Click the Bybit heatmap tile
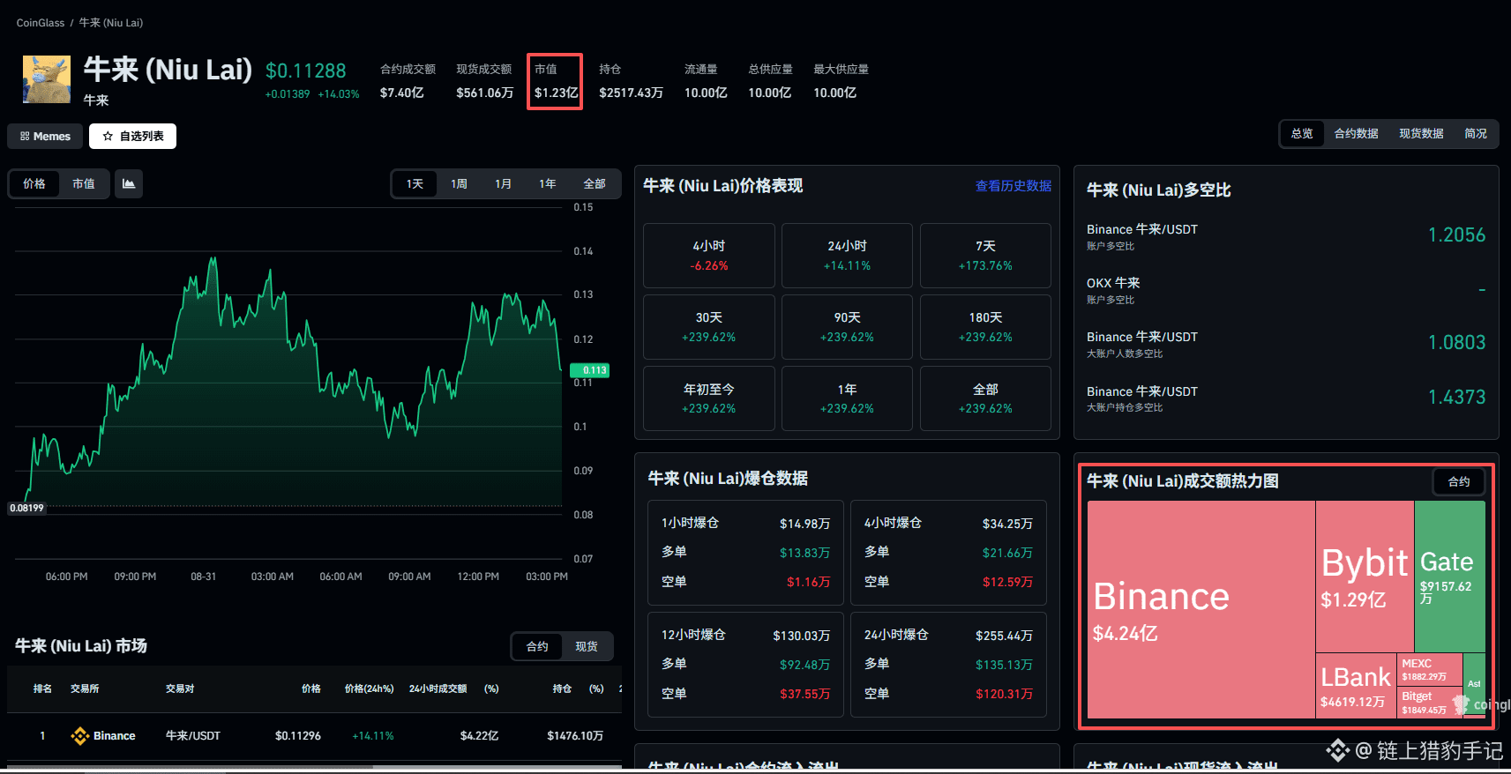This screenshot has width=1511, height=774. click(x=1365, y=577)
